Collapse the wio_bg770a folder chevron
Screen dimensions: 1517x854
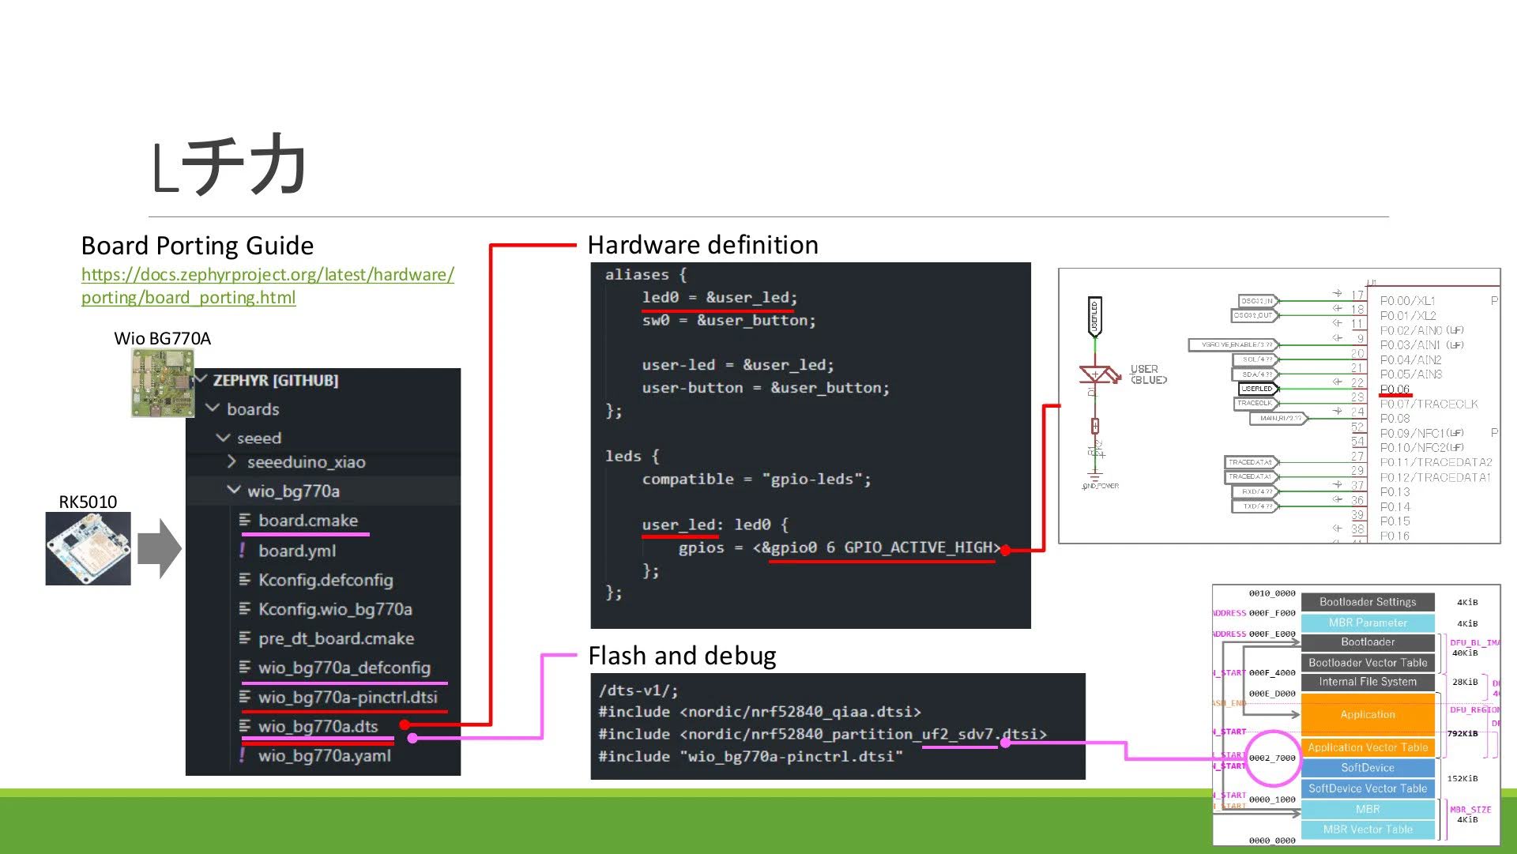234,491
